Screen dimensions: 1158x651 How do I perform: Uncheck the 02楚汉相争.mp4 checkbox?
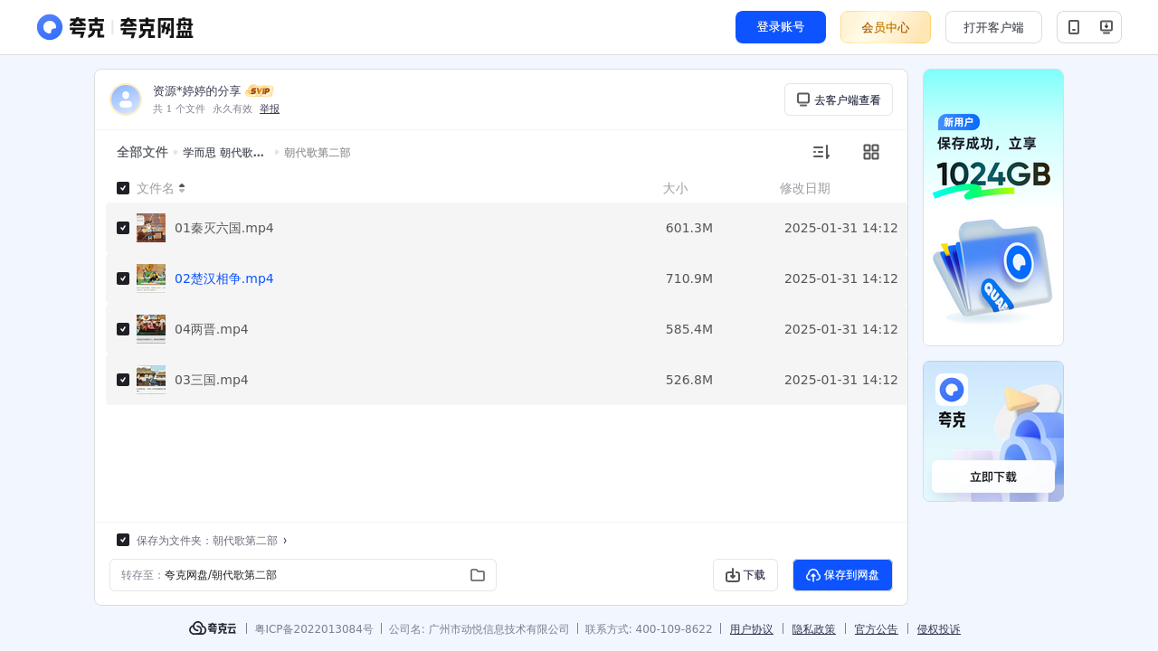123,278
